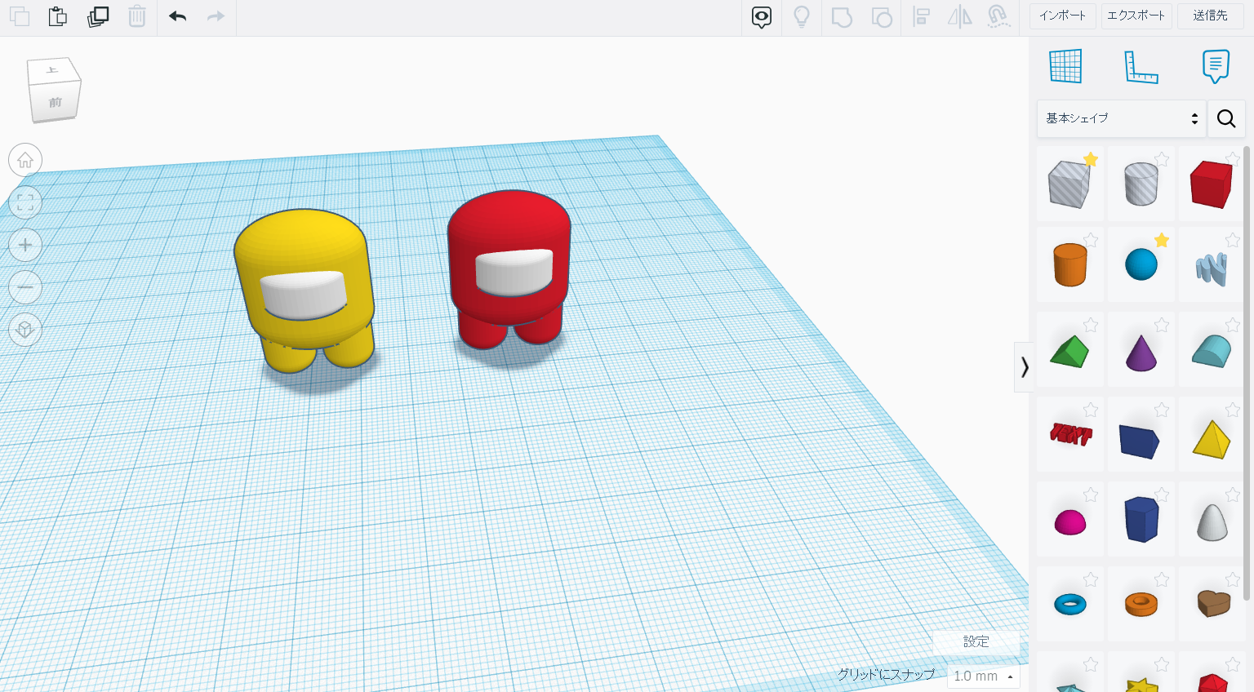This screenshot has height=692, width=1254.
Task: Select the green roof shape
Action: [x=1069, y=352]
